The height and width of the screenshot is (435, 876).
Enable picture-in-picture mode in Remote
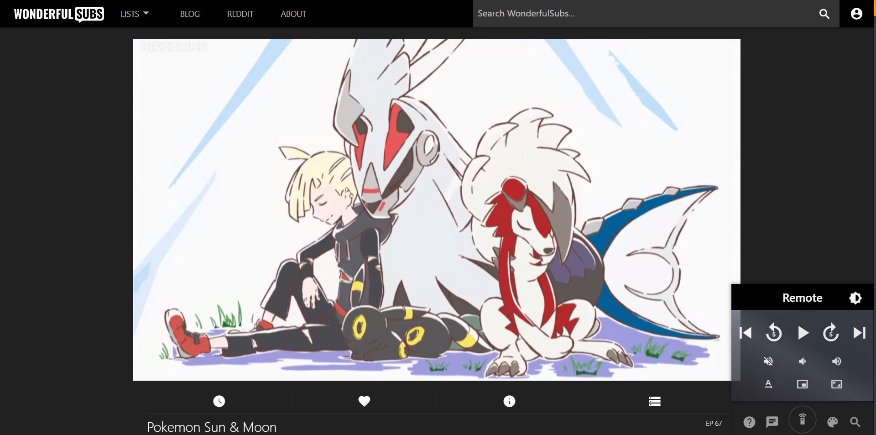[802, 384]
